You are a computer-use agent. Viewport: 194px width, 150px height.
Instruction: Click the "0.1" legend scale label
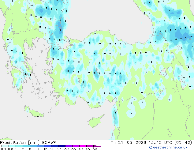tap(3, 149)
